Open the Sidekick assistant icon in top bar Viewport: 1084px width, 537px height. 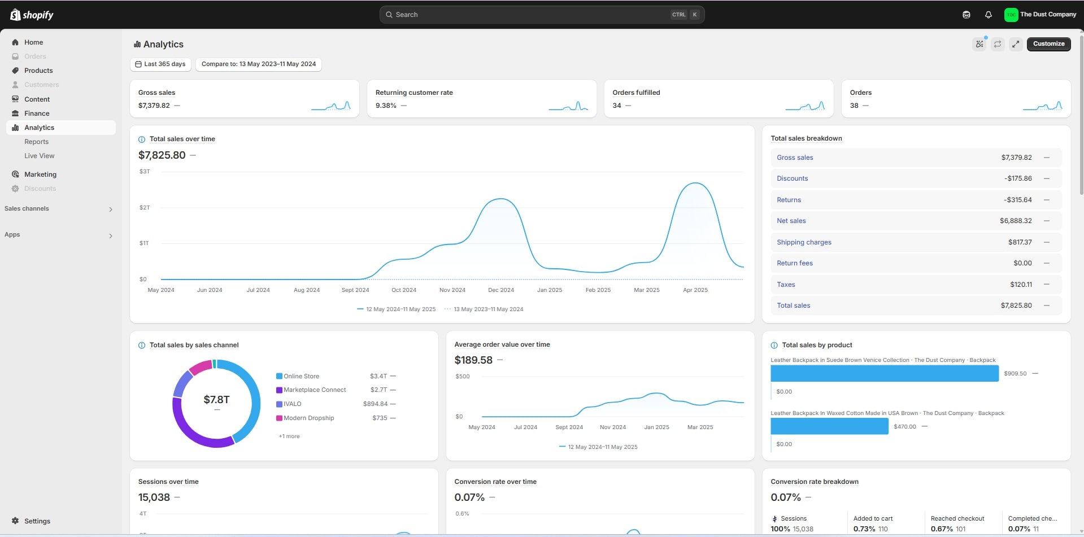pos(967,15)
